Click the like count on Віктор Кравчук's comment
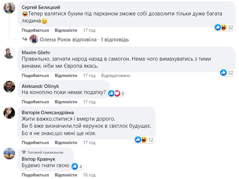239x179 pixels. [77, 166]
